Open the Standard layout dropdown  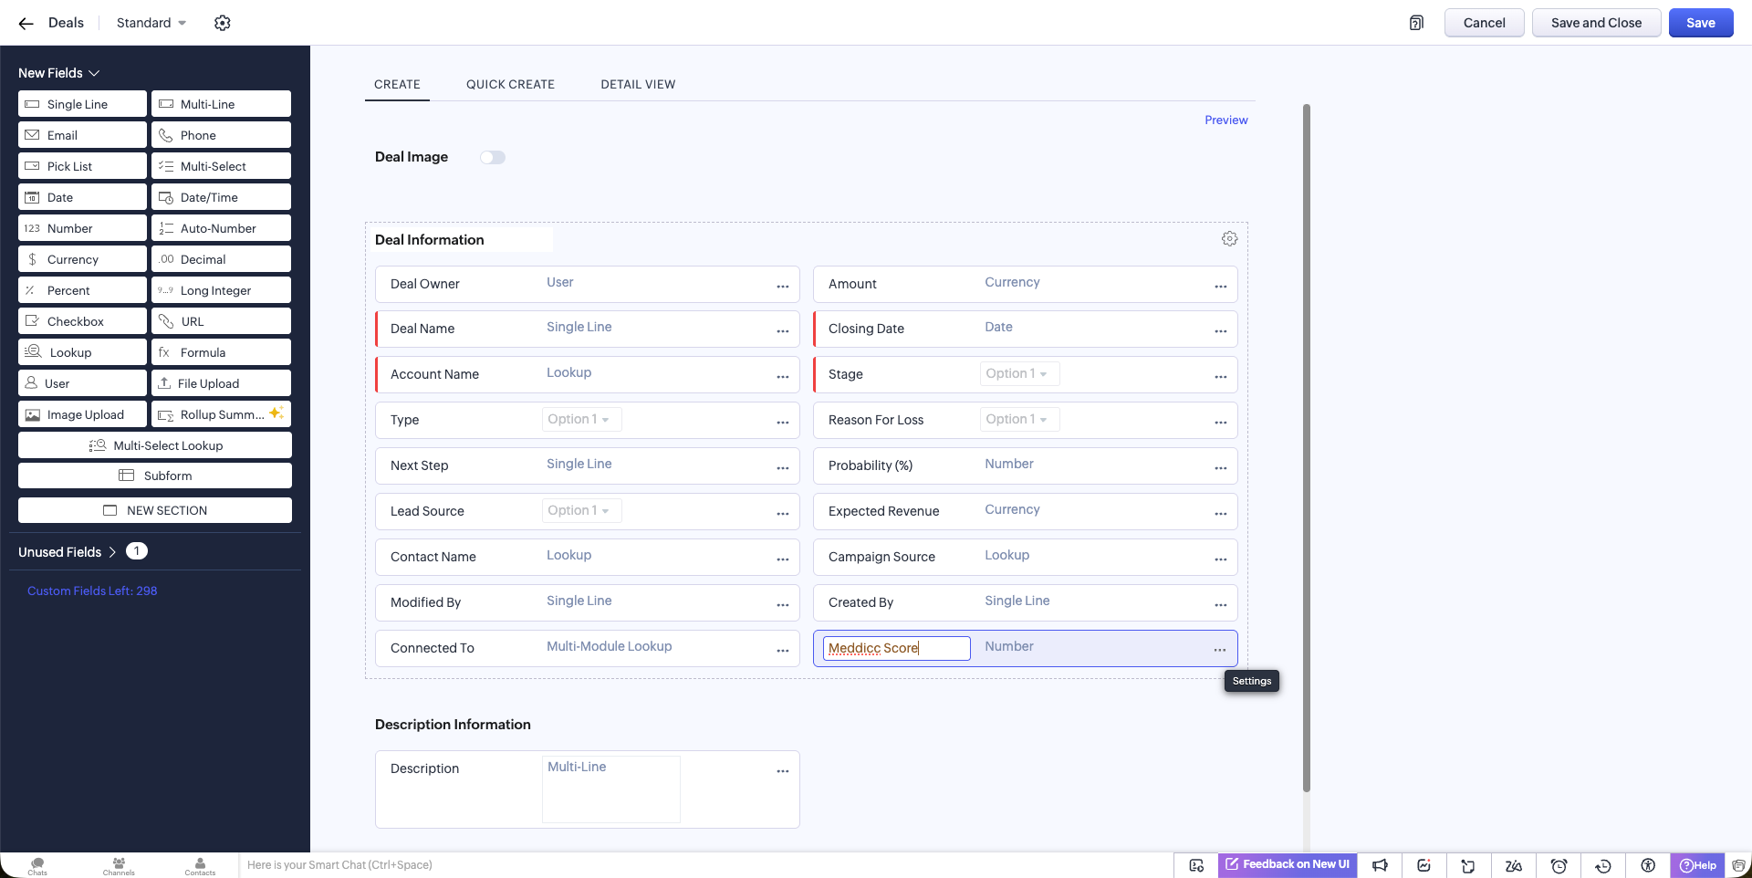coord(151,23)
